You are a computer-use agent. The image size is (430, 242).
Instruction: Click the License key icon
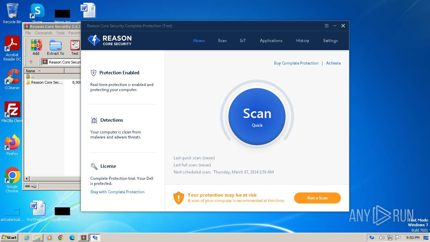94,166
